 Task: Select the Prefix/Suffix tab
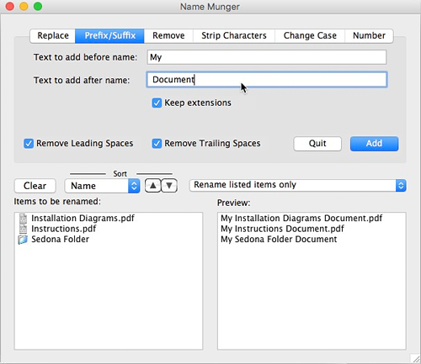click(x=109, y=35)
